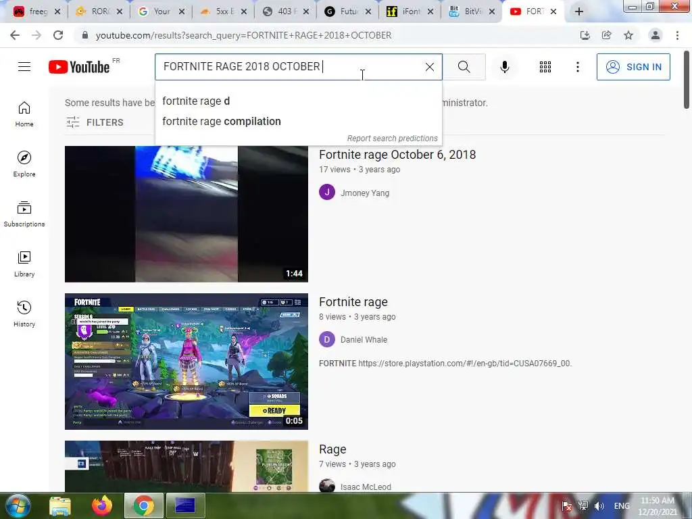Switch to the 'iFont' browser tab

[x=410, y=11]
